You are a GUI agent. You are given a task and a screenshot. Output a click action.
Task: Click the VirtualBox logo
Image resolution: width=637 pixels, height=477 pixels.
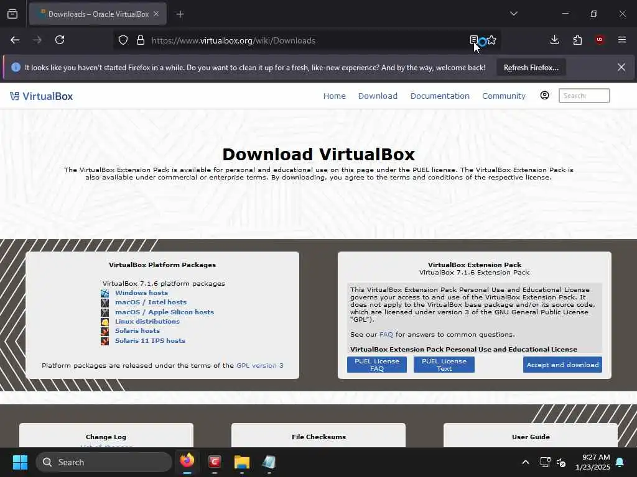(x=42, y=96)
